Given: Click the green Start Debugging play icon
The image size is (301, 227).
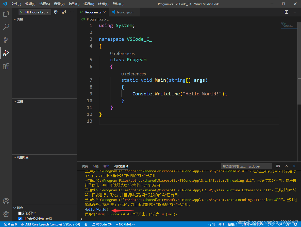Looking at the screenshot, I should 21,12.
